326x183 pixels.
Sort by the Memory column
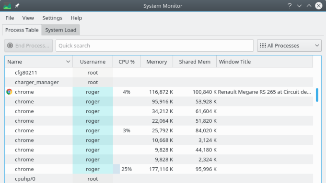coord(157,62)
